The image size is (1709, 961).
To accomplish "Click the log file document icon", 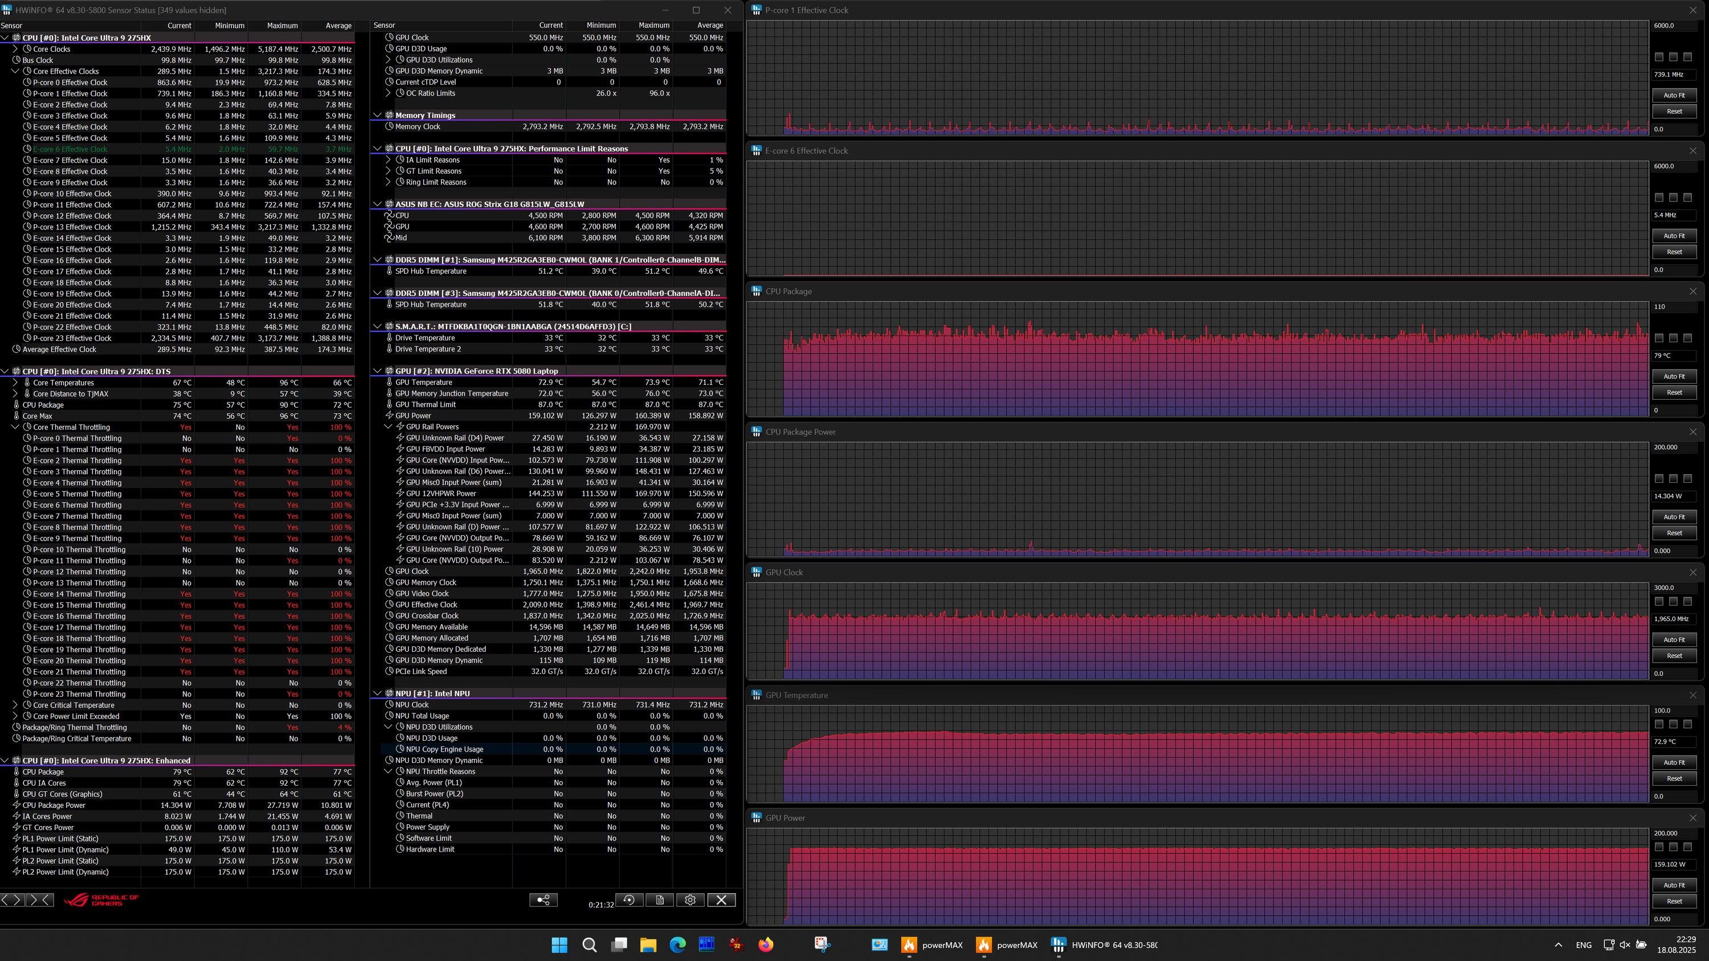I will click(660, 900).
